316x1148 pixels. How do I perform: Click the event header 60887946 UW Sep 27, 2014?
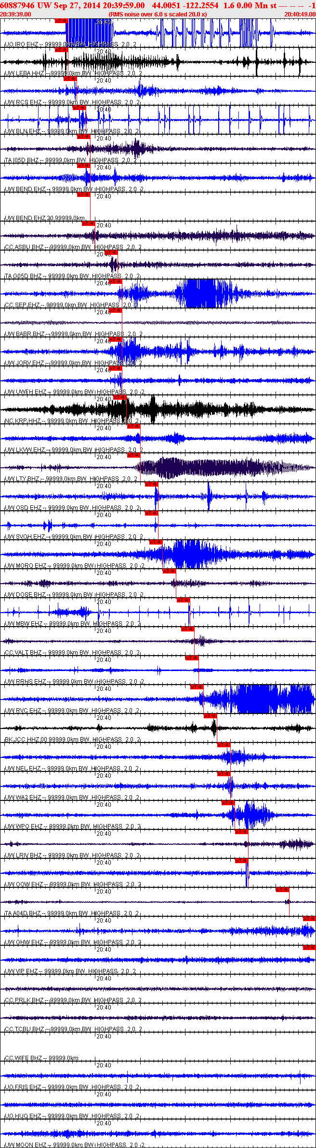(73, 5)
